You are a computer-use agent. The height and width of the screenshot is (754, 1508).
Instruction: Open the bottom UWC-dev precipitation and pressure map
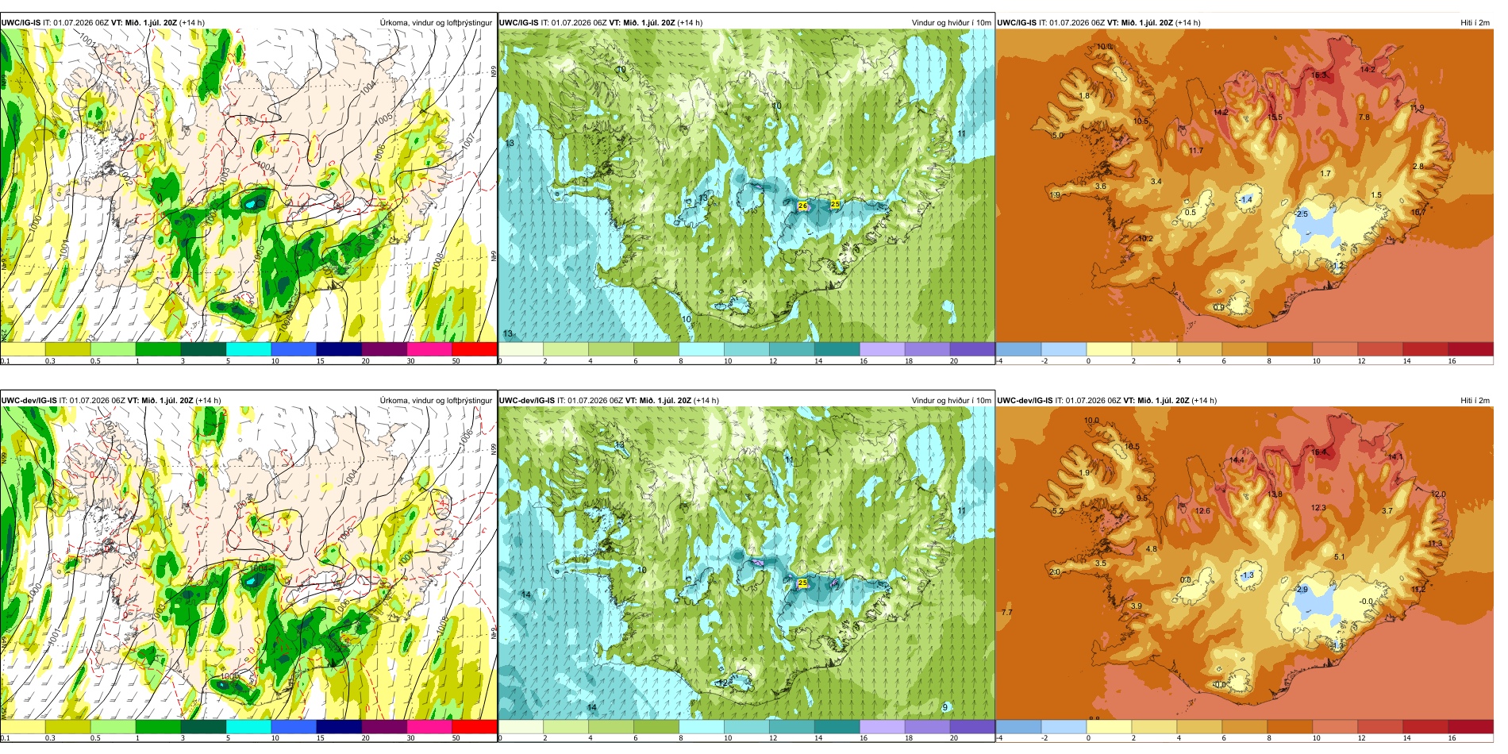tap(248, 564)
